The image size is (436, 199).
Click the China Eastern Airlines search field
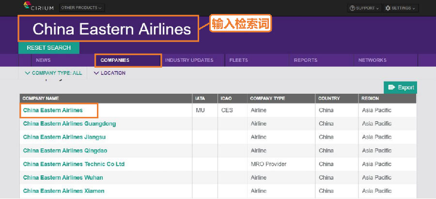(111, 29)
